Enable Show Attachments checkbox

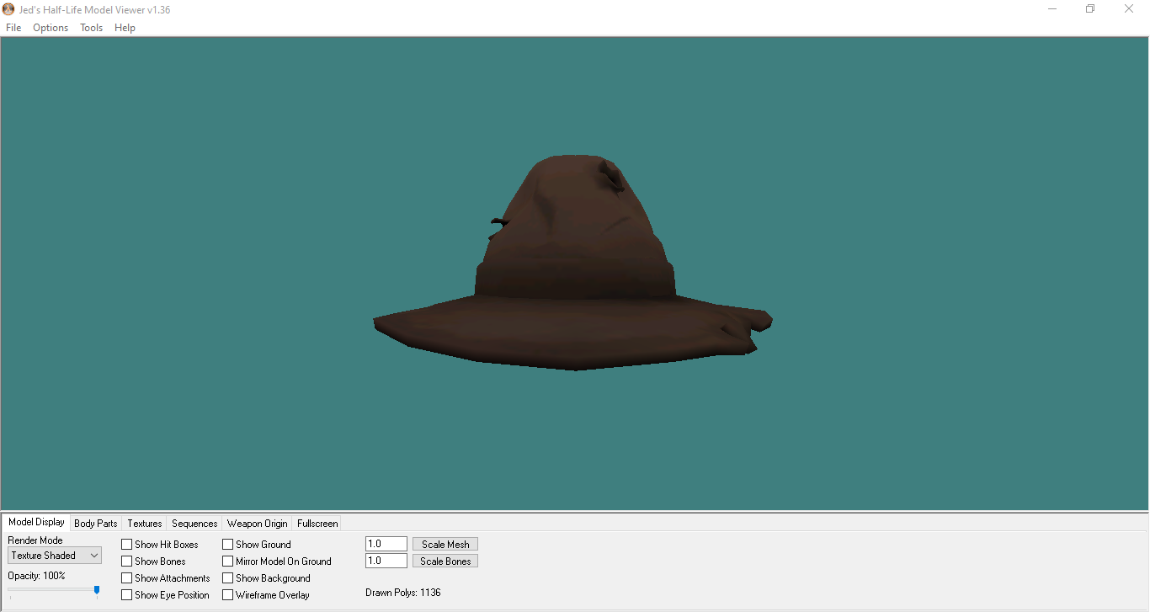[x=127, y=578]
